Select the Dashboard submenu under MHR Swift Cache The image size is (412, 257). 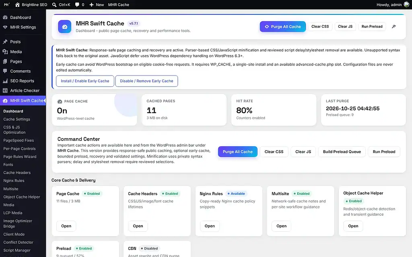tap(13, 111)
